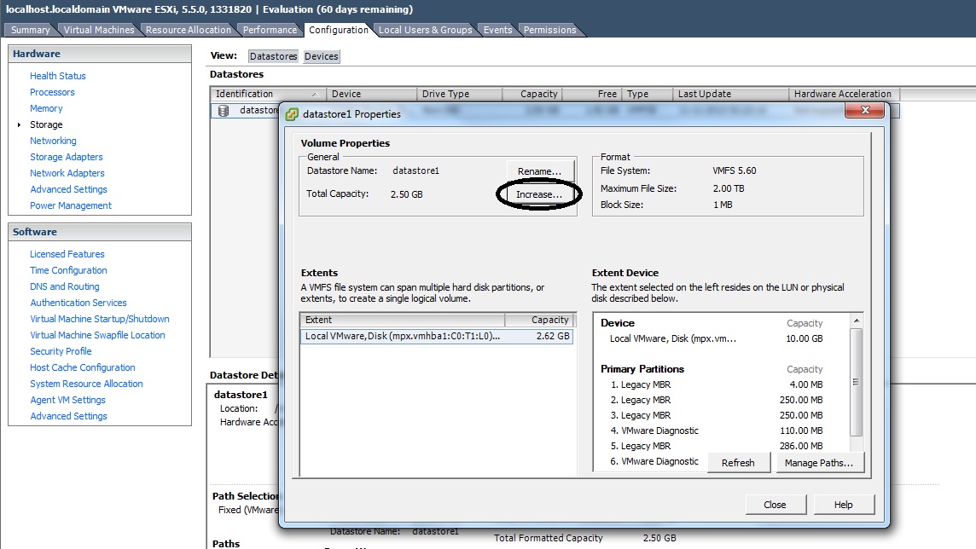976x549 pixels.
Task: Open Host Cache Configuration link
Action: tap(82, 367)
